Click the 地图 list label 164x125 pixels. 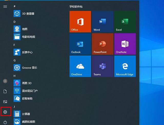[x=25, y=29]
